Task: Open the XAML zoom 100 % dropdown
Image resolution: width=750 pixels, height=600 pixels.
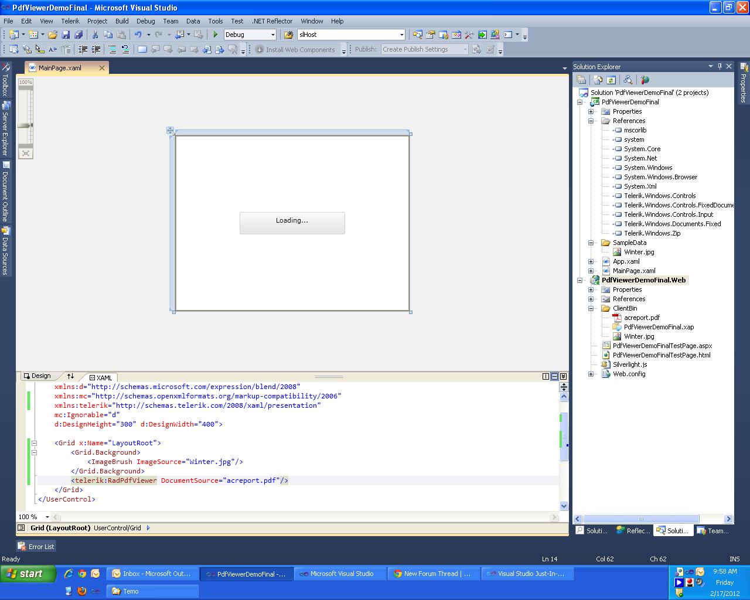Action: [47, 517]
